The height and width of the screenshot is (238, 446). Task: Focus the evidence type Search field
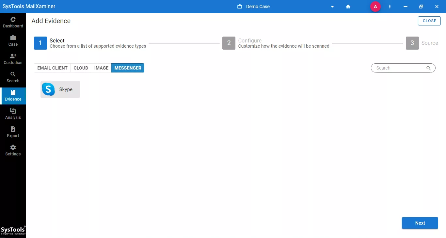click(x=403, y=68)
